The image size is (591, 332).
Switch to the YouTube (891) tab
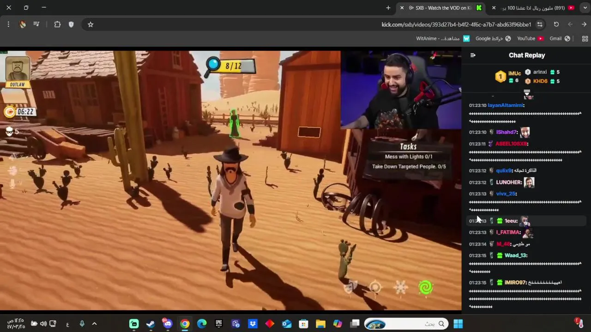(x=533, y=8)
